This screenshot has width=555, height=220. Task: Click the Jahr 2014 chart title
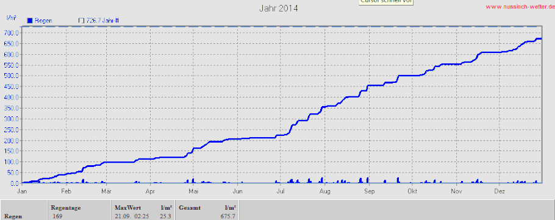coord(279,9)
